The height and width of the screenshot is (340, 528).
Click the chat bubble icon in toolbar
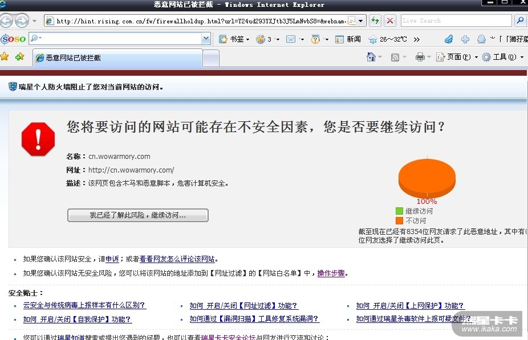(x=482, y=39)
